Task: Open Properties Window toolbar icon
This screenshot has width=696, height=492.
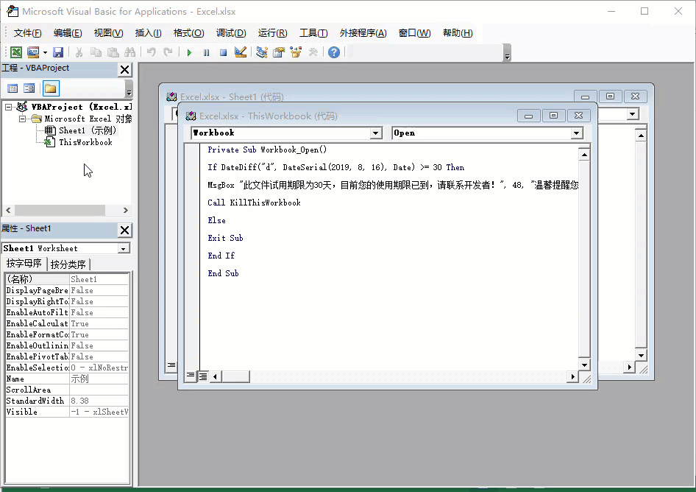Action: pos(279,52)
